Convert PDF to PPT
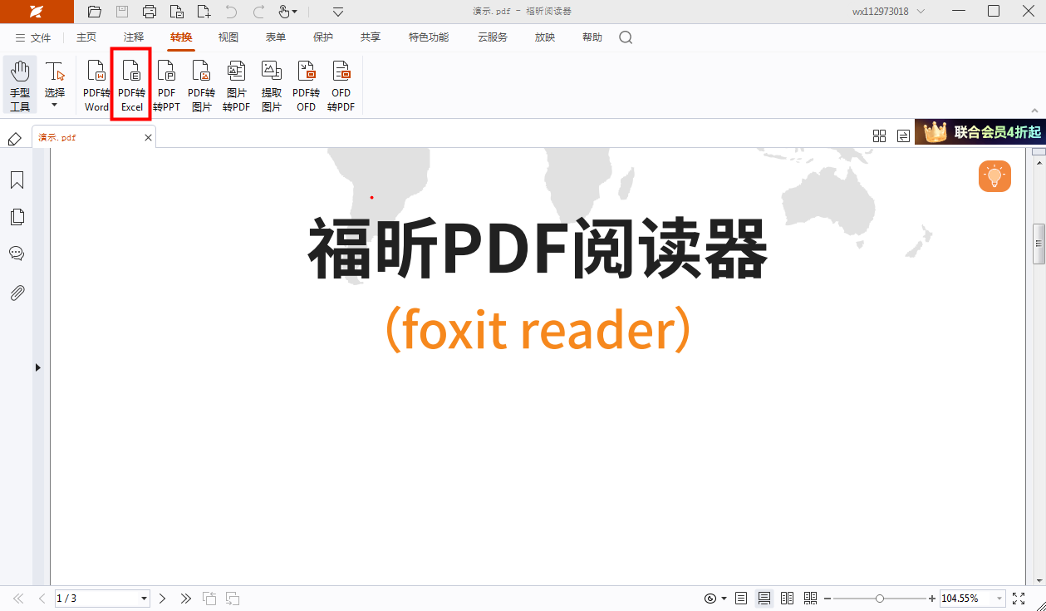The image size is (1046, 611). point(166,86)
